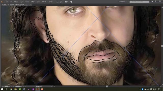Open the artboard navigation dropdown
Image resolution: width=163 pixels, height=91 pixels.
pos(21,86)
